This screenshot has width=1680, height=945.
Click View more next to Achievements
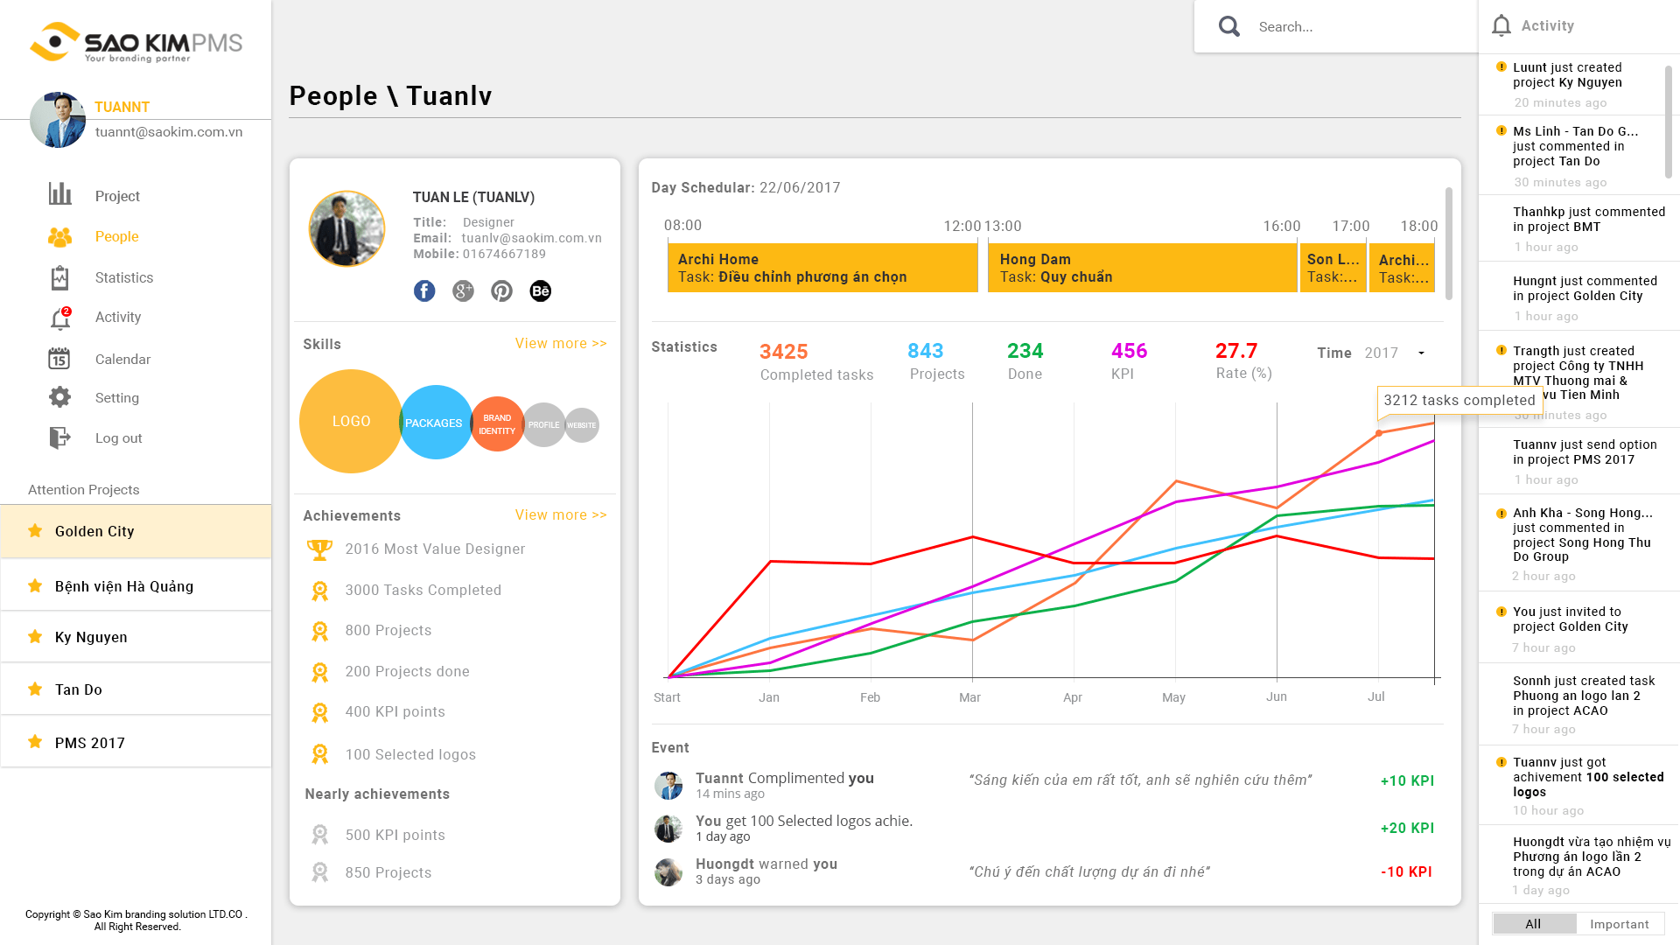(x=561, y=514)
